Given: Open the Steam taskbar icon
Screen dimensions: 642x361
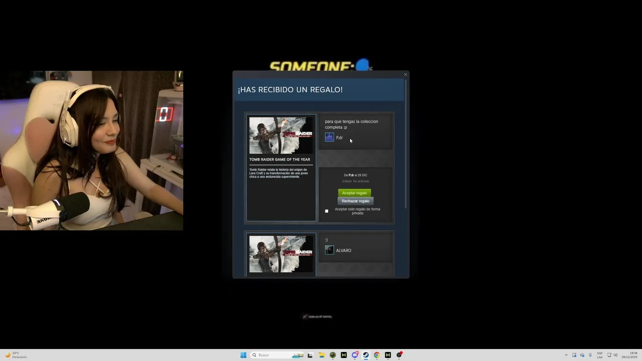Looking at the screenshot, I should (x=366, y=355).
